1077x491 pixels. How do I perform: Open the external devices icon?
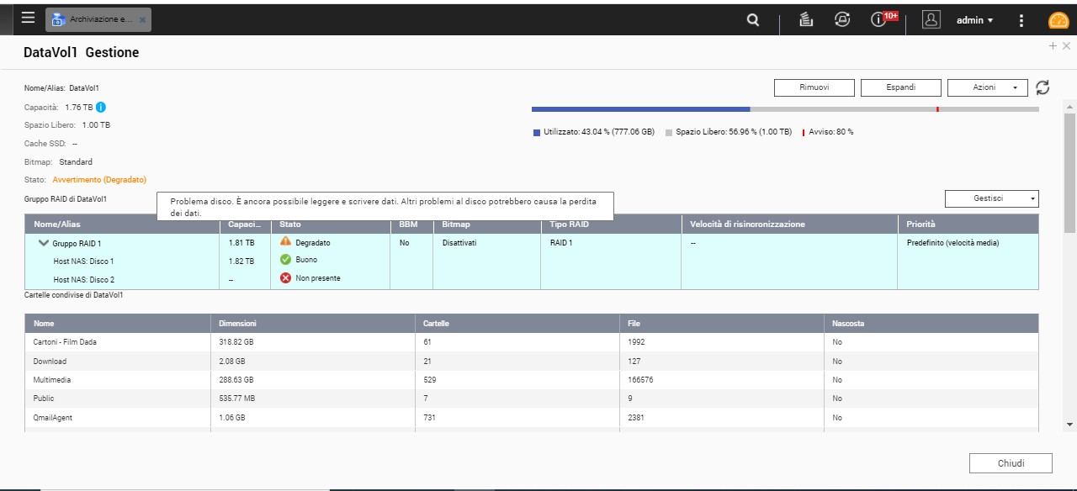click(x=842, y=20)
